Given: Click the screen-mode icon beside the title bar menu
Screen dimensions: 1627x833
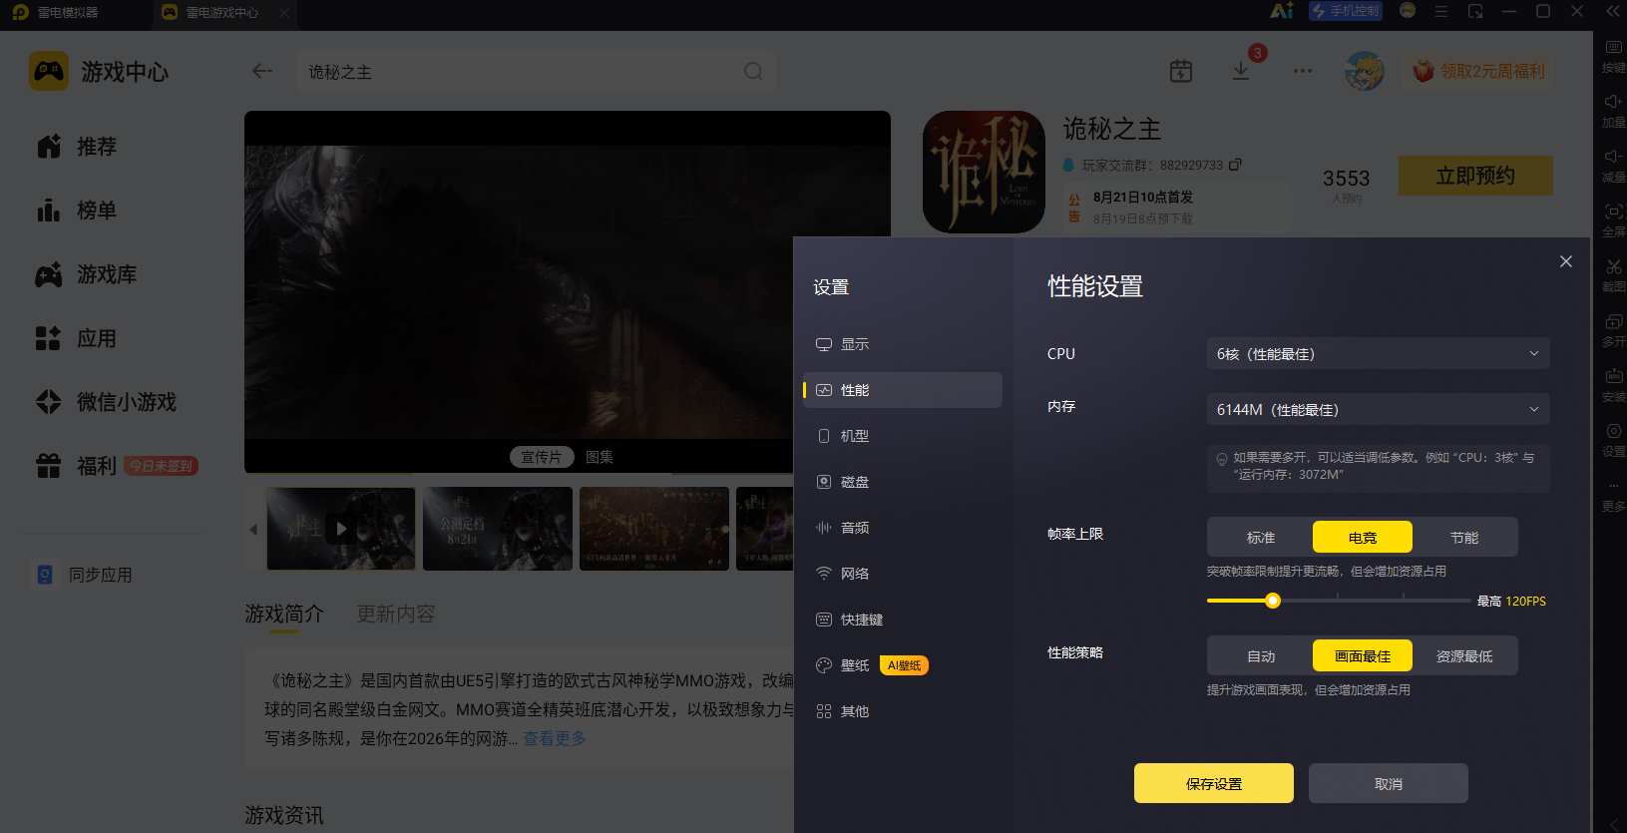Looking at the screenshot, I should 1475,11.
